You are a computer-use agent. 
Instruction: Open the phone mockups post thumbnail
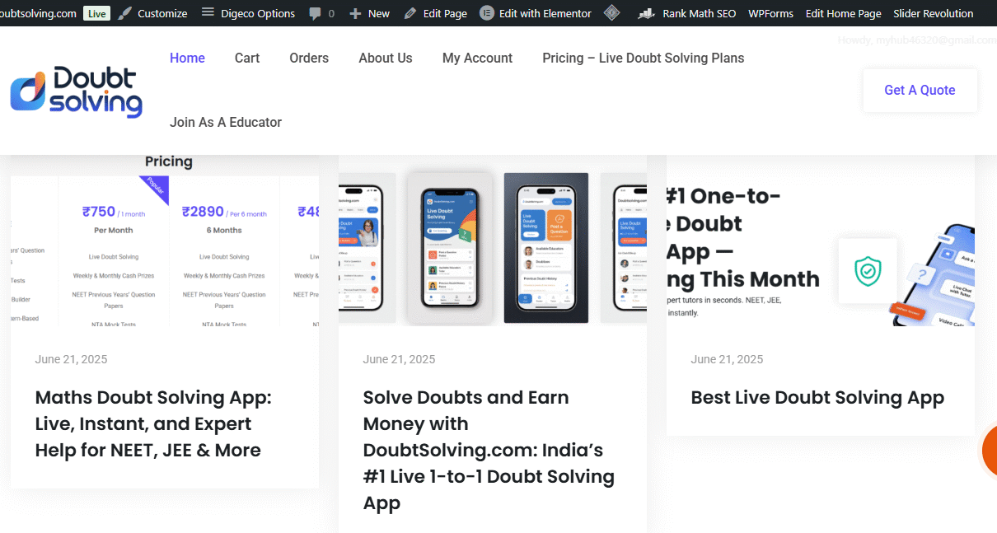click(x=493, y=240)
